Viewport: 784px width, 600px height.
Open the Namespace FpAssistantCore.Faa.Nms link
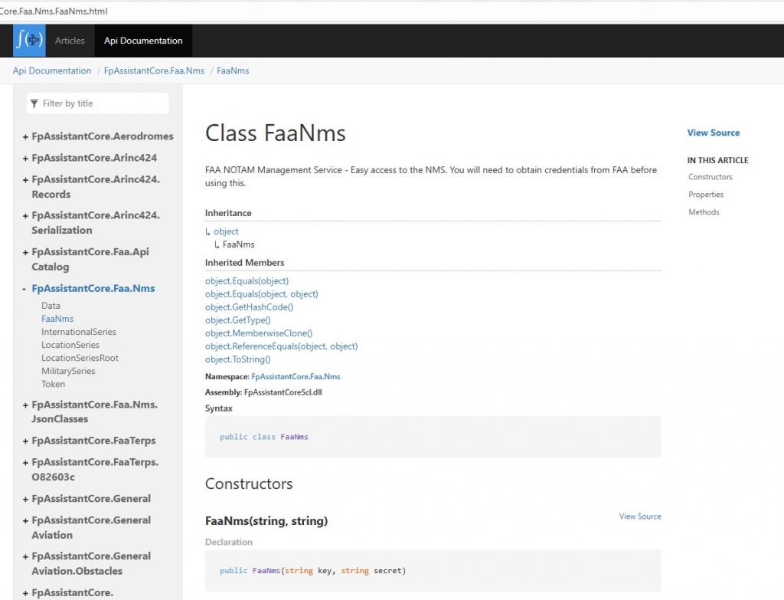pyautogui.click(x=296, y=377)
